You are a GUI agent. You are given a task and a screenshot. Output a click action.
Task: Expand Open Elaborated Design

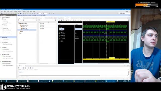coord(2,44)
